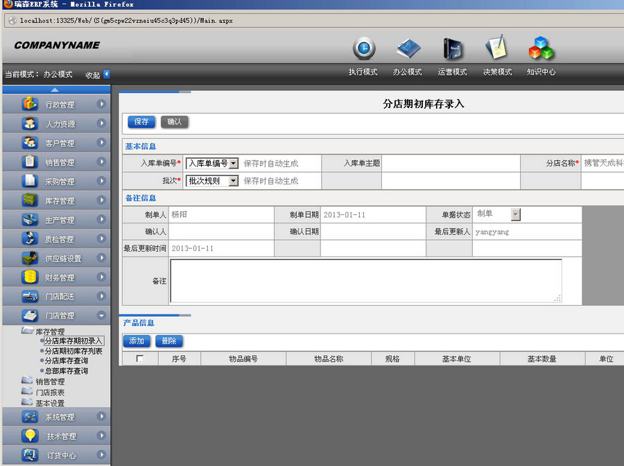This screenshot has width=624, height=466.
Task: Click the 基本设置 tree folder icon
Action: pyautogui.click(x=27, y=402)
